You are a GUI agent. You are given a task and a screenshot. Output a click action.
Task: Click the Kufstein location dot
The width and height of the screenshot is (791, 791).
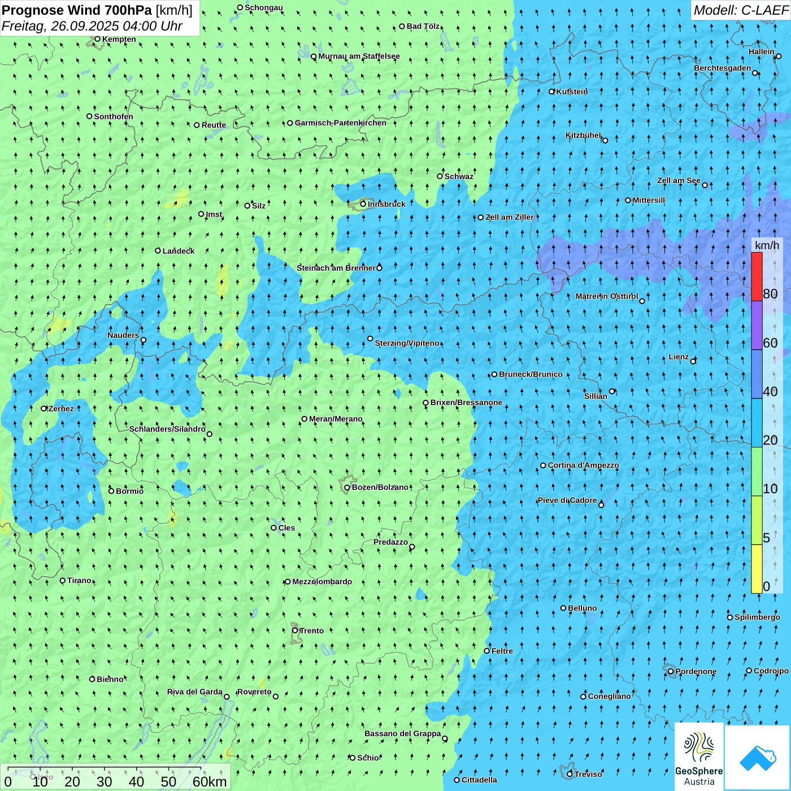[552, 92]
